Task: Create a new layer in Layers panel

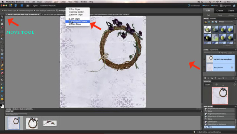Action: [x=205, y=78]
